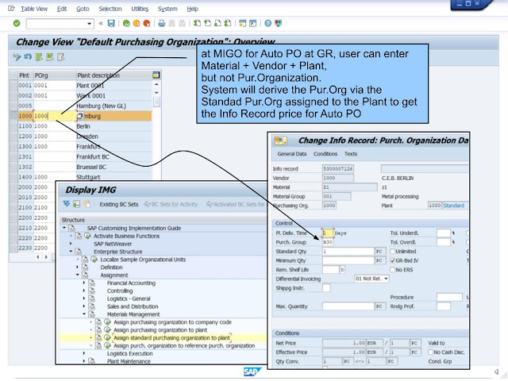
Task: Click the Create New Session icon
Action: (x=242, y=23)
